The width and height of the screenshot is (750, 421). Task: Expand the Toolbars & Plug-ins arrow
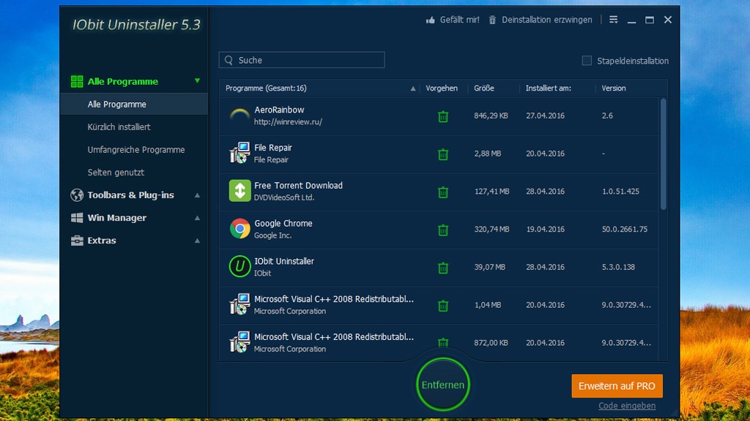pos(197,195)
